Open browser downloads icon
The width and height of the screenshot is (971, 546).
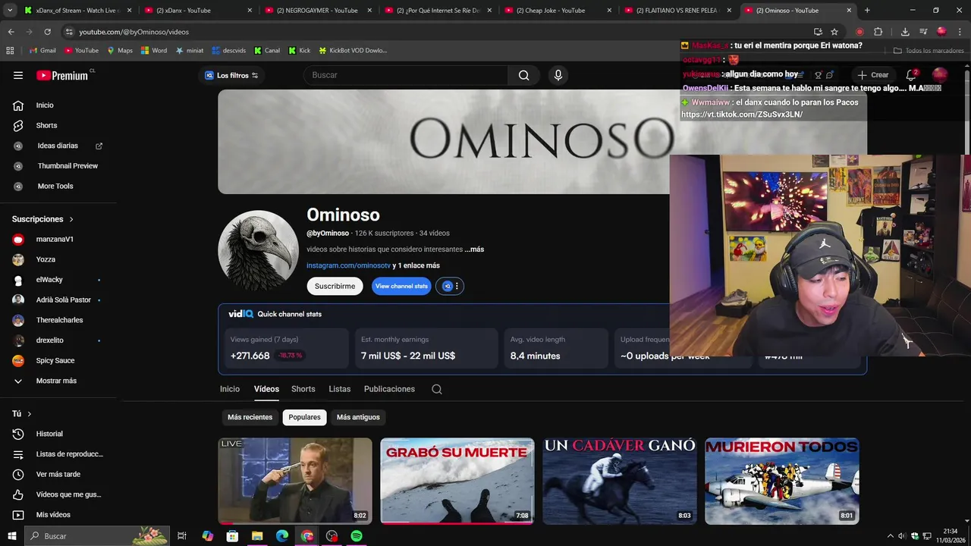[x=905, y=32]
